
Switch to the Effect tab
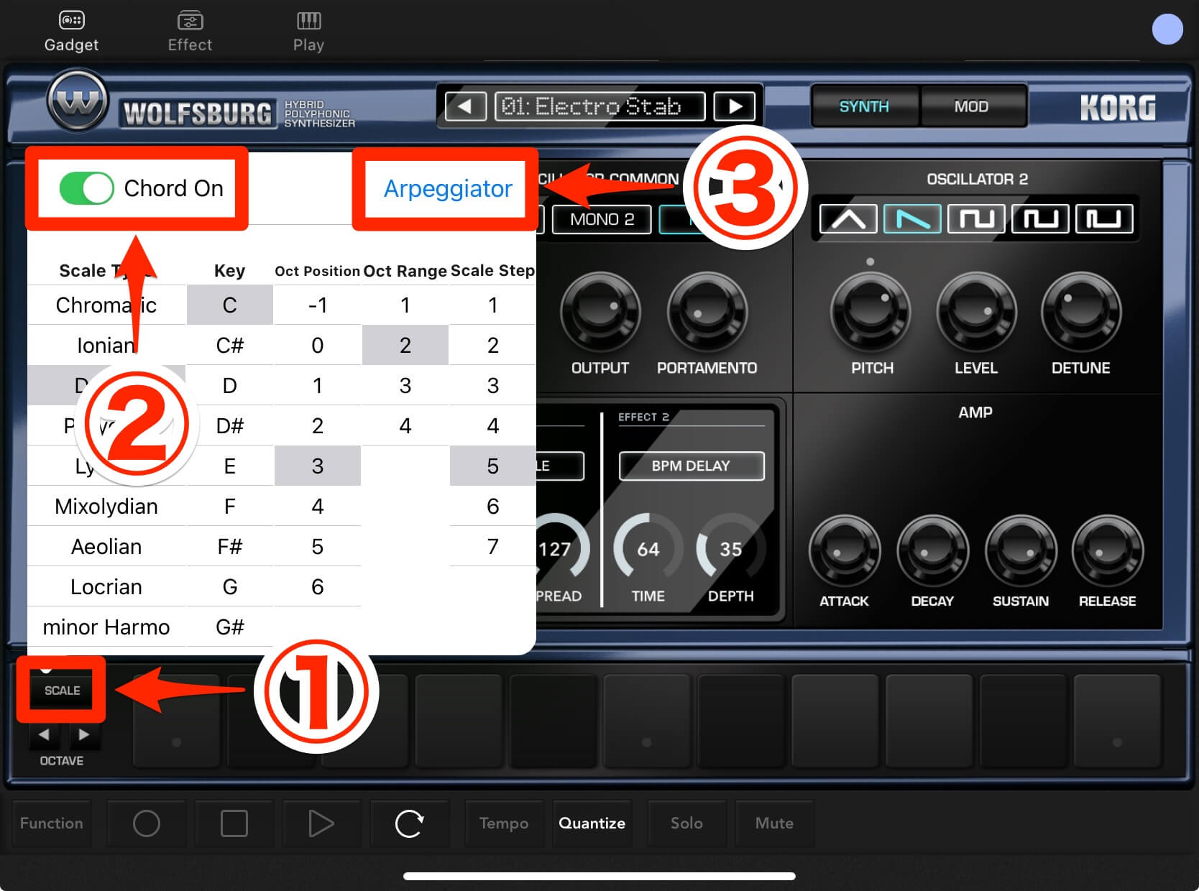click(190, 32)
